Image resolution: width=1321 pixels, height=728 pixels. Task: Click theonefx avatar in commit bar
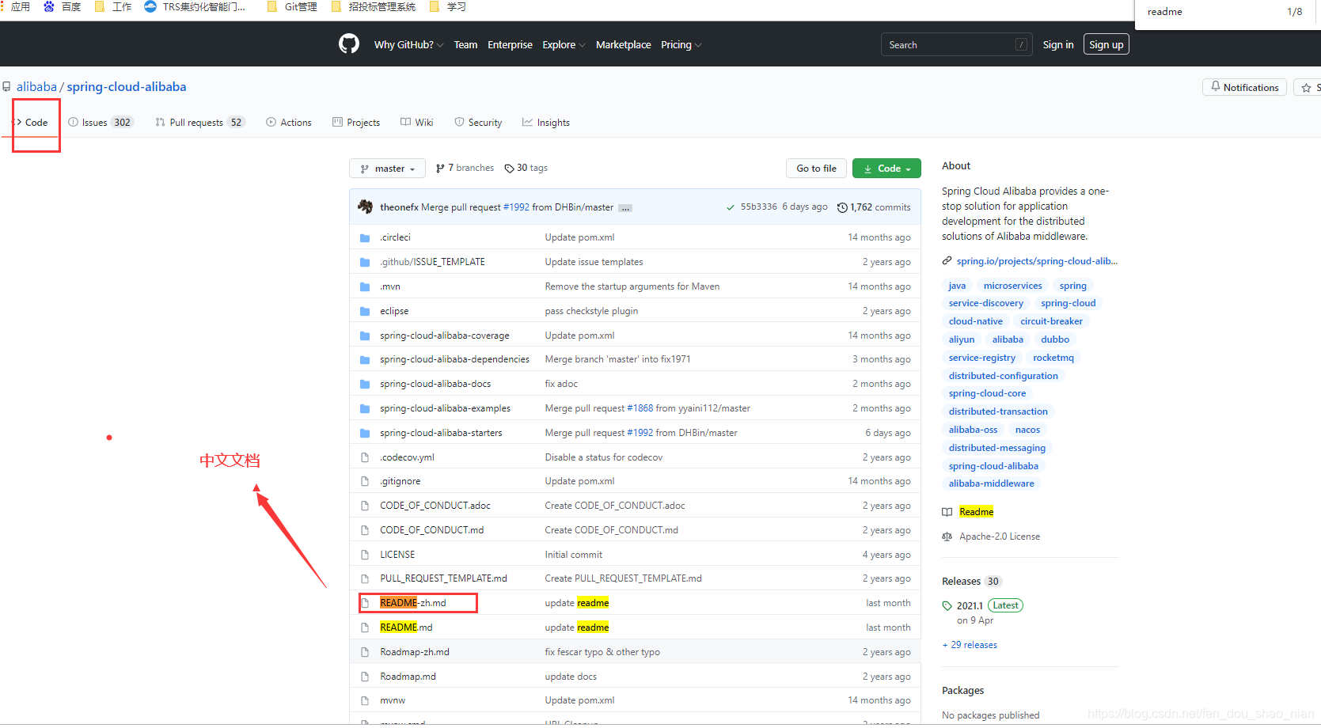[366, 207]
